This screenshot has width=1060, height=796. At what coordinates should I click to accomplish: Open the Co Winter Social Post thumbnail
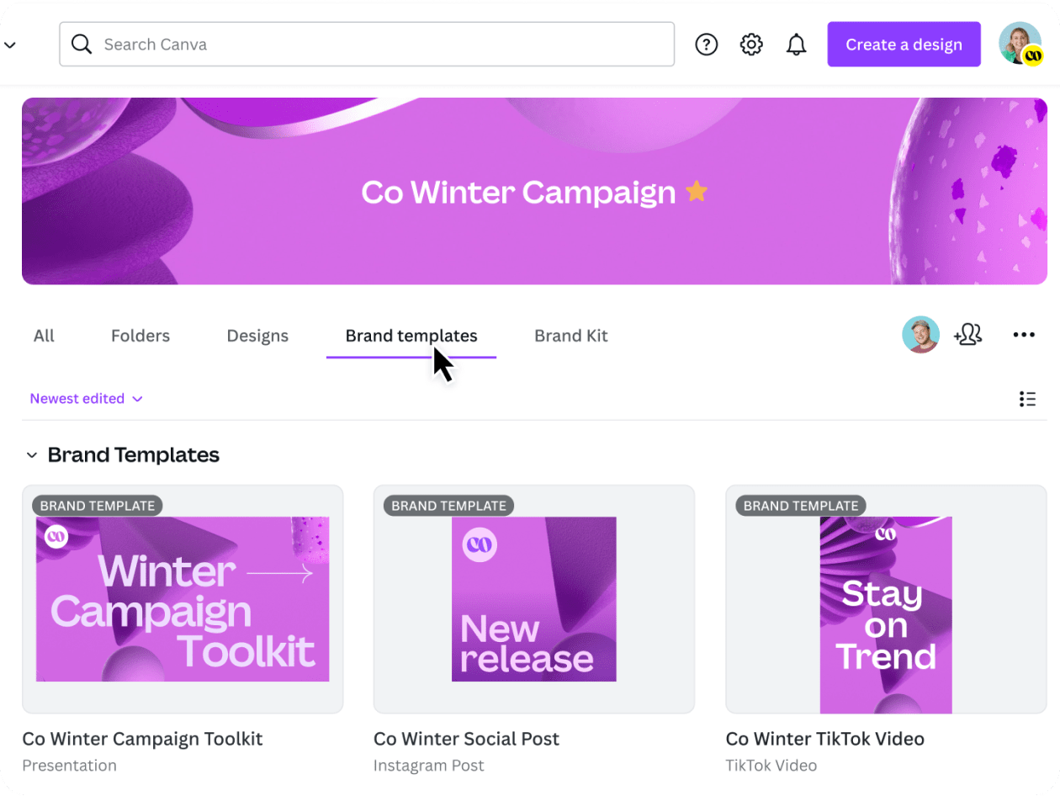[x=533, y=598]
